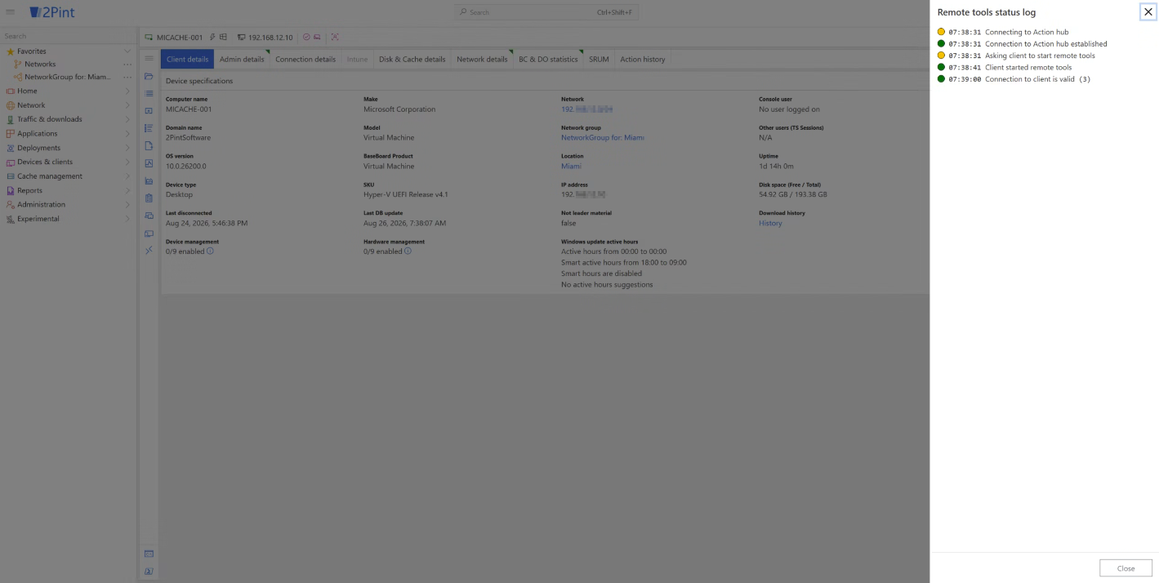Open the Download history History link
The height and width of the screenshot is (583, 1159).
(770, 223)
